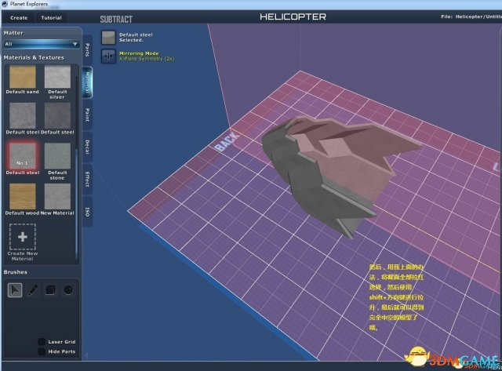Click the Create New Material plus icon
502x371 pixels.
pyautogui.click(x=23, y=237)
